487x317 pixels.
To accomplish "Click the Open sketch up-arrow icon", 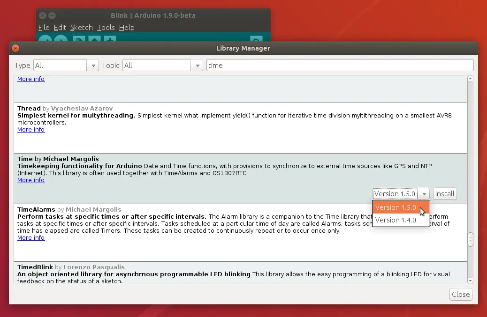I will click(94, 40).
